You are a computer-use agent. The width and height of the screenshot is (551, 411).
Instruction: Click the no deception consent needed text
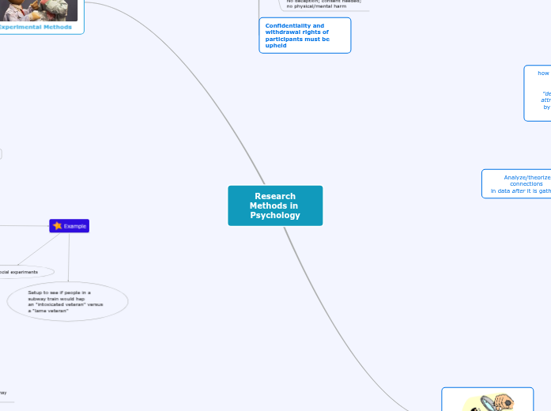(323, 1)
